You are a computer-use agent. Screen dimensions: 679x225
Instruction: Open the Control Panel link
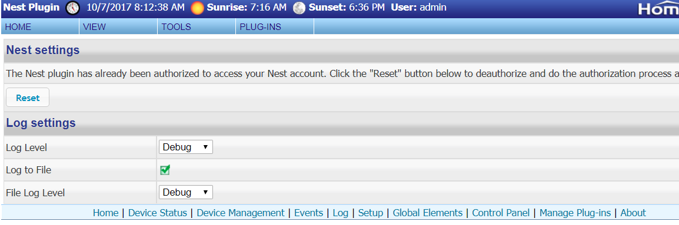pos(501,213)
